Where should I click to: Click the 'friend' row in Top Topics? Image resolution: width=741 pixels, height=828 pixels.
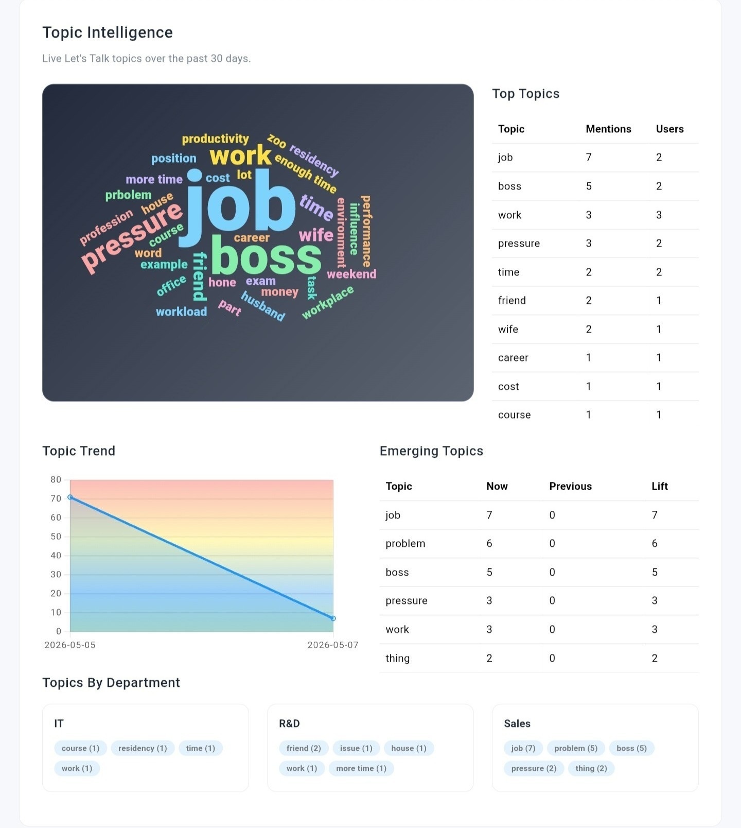click(595, 301)
